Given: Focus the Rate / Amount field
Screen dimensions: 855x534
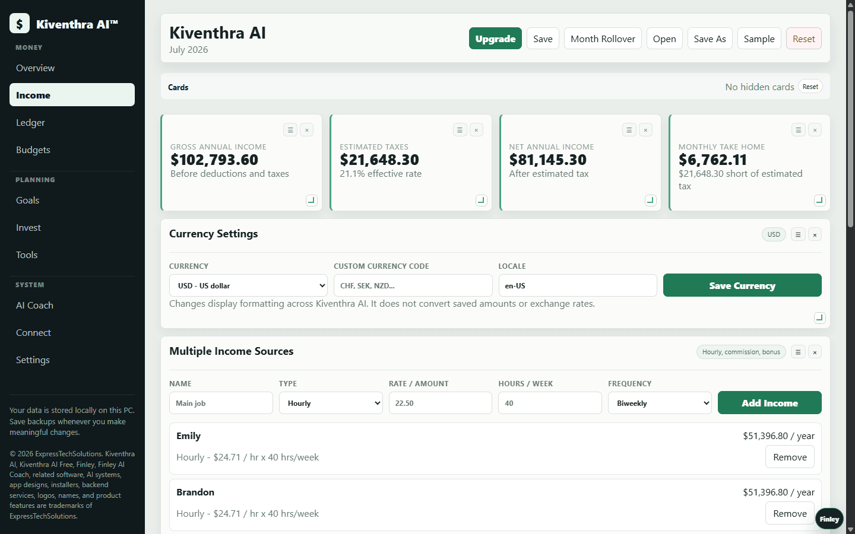Looking at the screenshot, I should point(441,403).
